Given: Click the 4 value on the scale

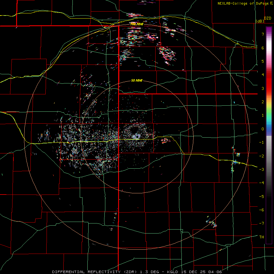Looking at the screenshot, I should click(263, 75).
